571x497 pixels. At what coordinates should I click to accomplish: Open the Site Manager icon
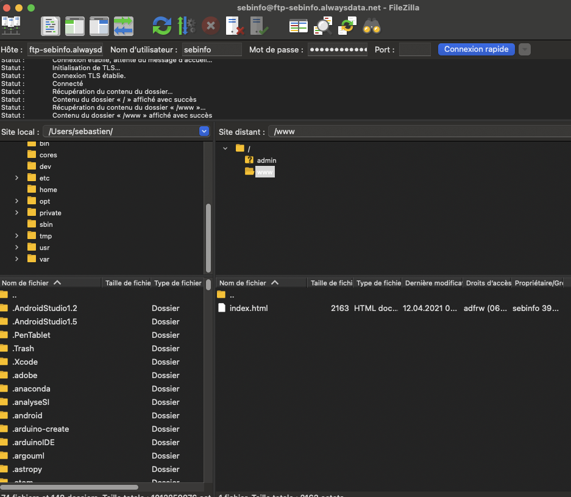click(x=10, y=26)
